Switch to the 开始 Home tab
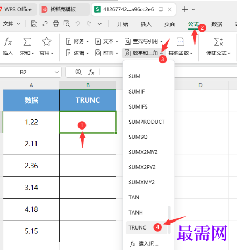The image size is (237, 250). pos(123,24)
